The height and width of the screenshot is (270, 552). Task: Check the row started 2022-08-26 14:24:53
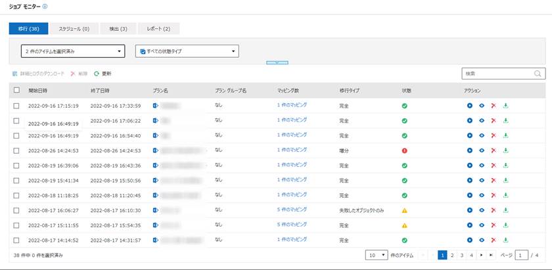16,150
